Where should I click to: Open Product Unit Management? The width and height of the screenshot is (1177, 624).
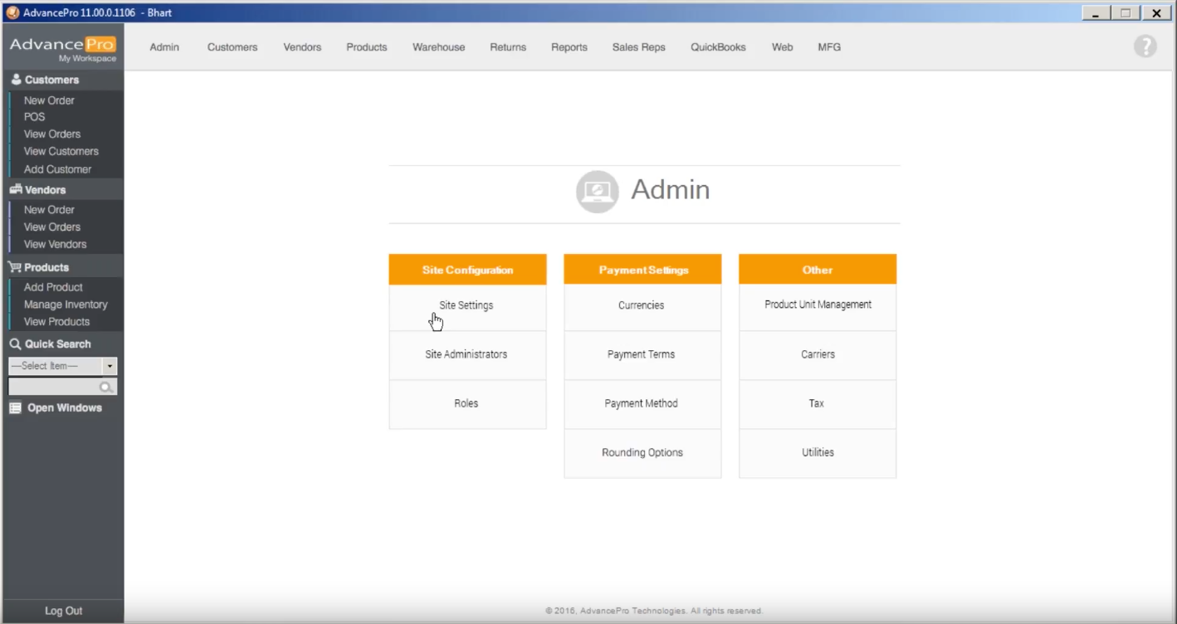818,305
